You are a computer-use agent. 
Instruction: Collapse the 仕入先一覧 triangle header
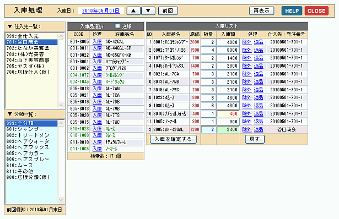pos(9,26)
